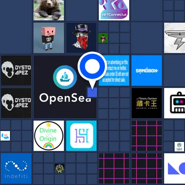The height and width of the screenshot is (185, 185).
Task: Click the lower Dysto Apez tile
Action: click(x=16, y=103)
